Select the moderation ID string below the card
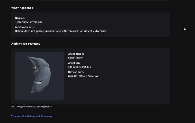 (x=32, y=107)
